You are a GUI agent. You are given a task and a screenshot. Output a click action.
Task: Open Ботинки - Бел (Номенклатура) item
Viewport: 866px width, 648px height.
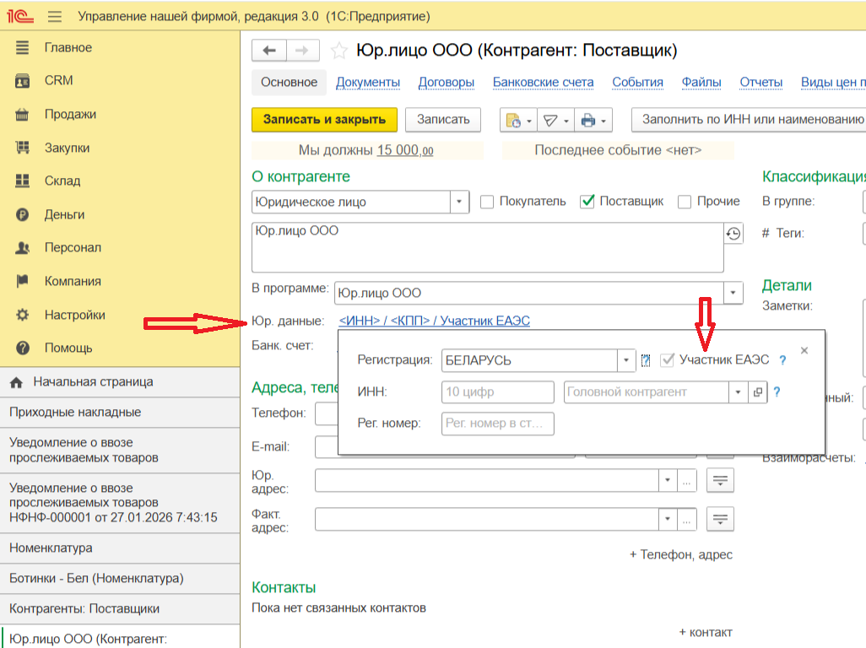[120, 579]
